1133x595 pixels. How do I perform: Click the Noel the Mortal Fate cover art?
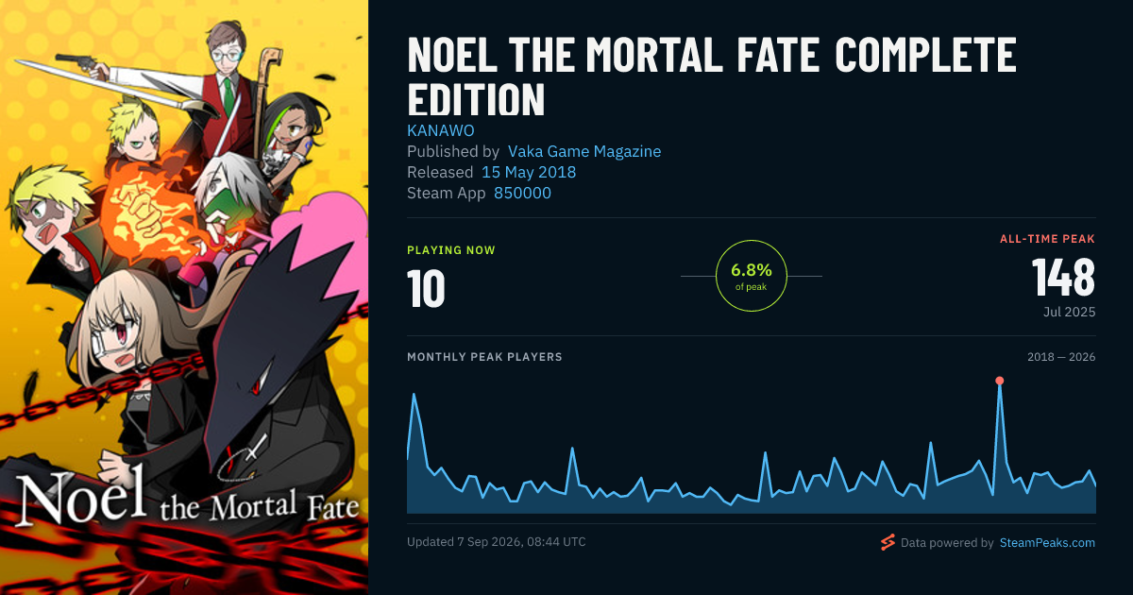(x=184, y=297)
